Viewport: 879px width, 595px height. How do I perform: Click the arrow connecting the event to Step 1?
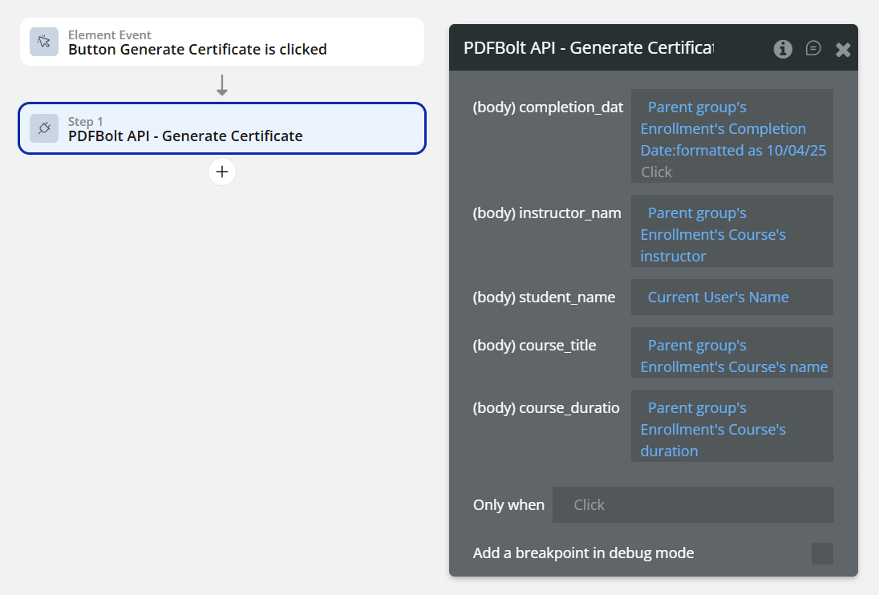[222, 83]
